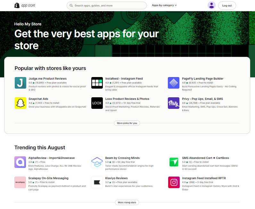This screenshot has height=209, width=255.
Task: Open AlphaReview - Import&Showcase link
Action: [52, 158]
